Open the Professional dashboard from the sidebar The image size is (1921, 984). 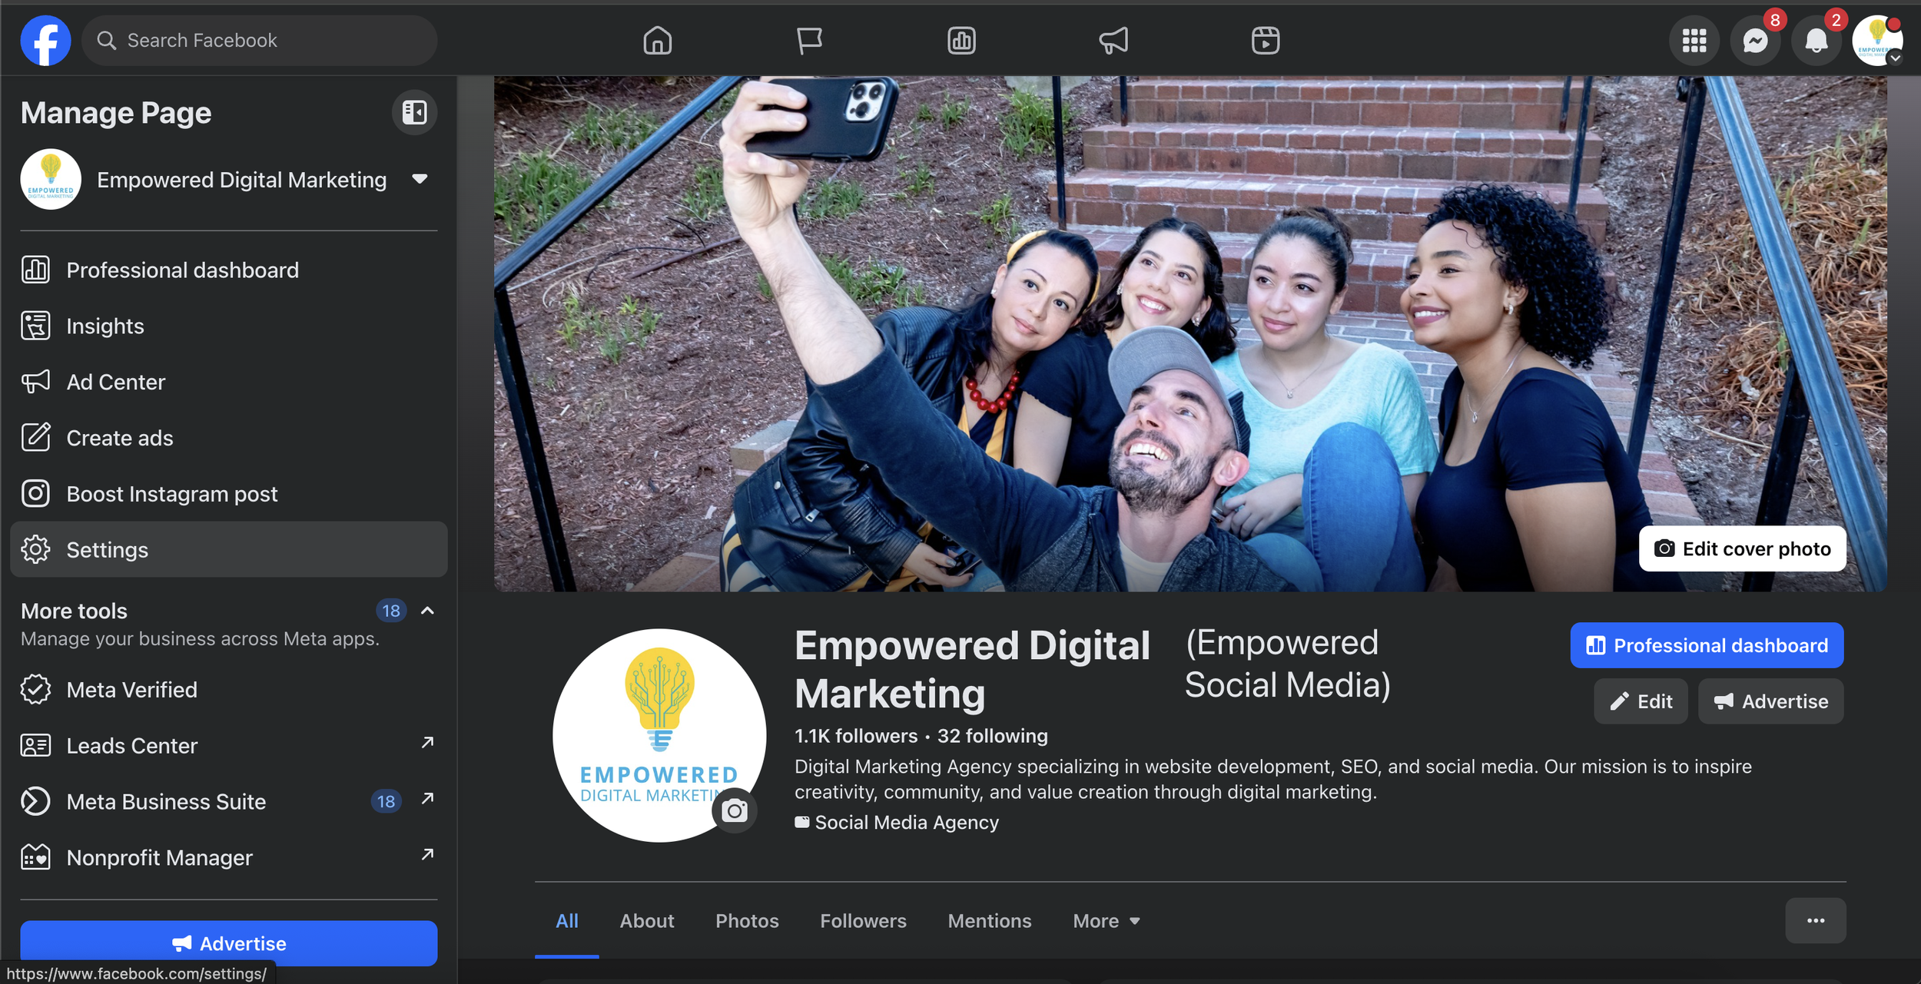pyautogui.click(x=182, y=270)
